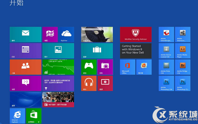The image size is (198, 124).
Task: Open the Music tile with headphones
Action: [89, 83]
